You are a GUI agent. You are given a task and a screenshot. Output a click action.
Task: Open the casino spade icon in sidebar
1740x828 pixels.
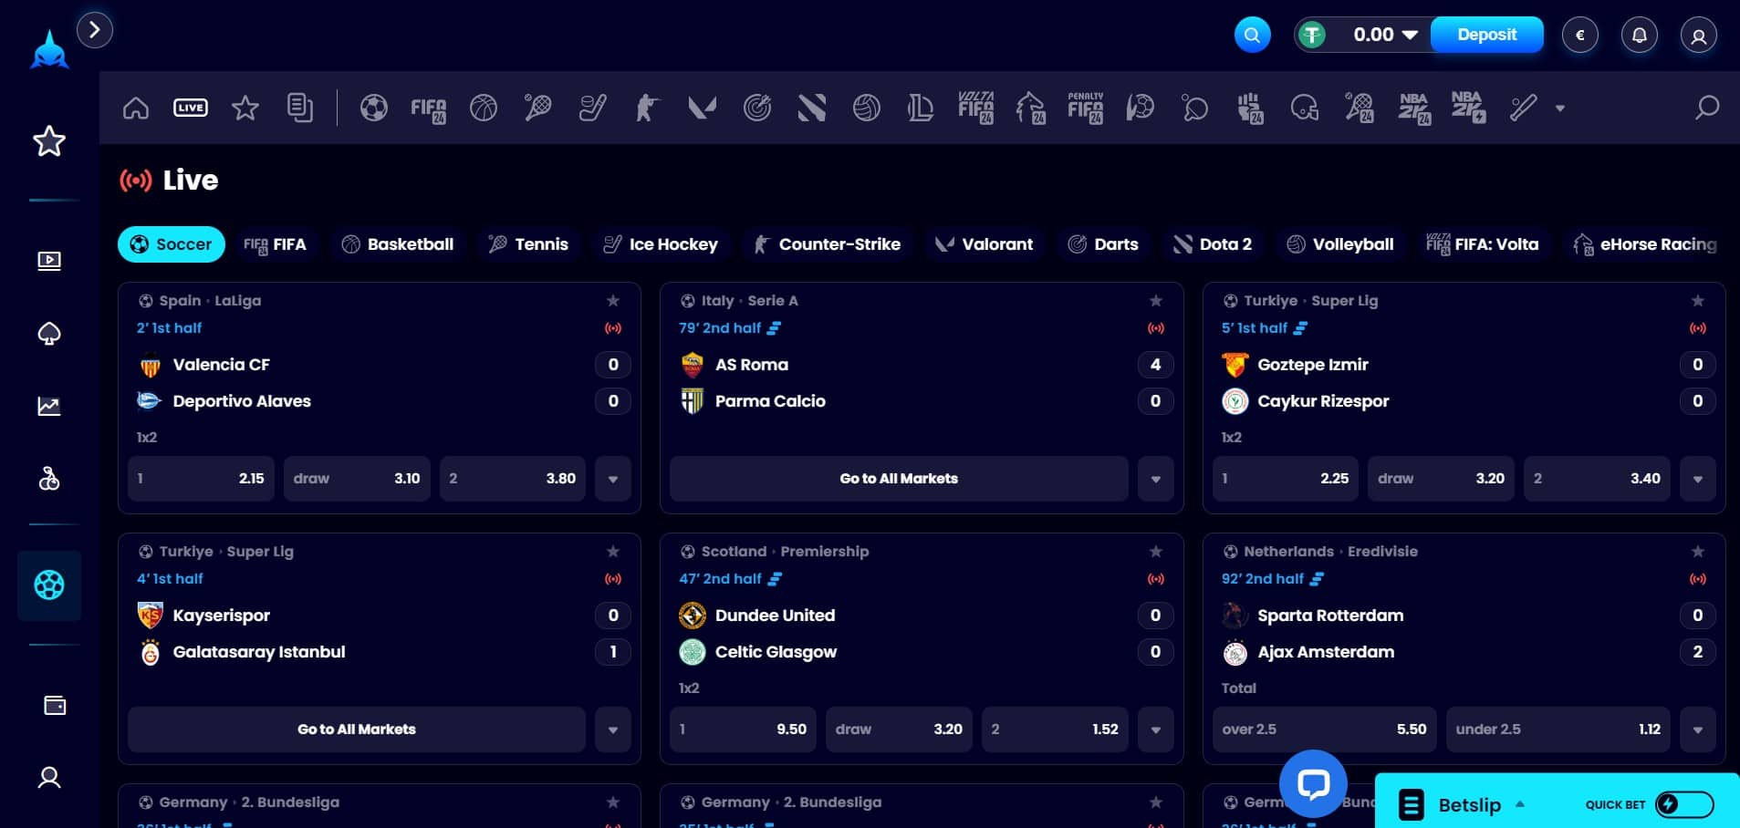click(49, 334)
